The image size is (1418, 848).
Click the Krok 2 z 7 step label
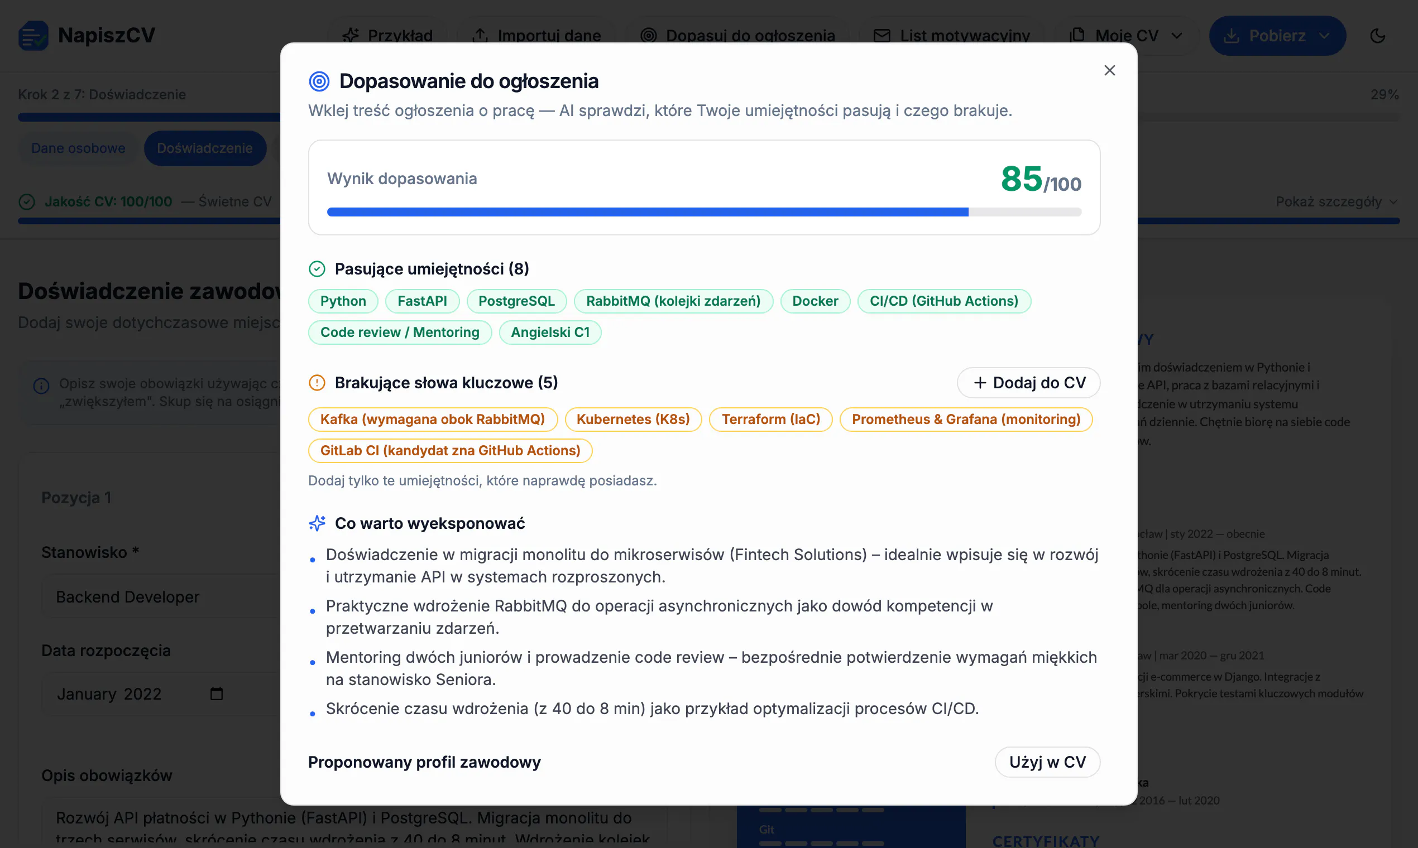pos(102,94)
